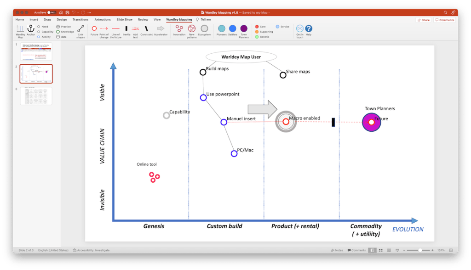Select the Wardley Map tool
Screen dimensions: 471x270
point(20,30)
